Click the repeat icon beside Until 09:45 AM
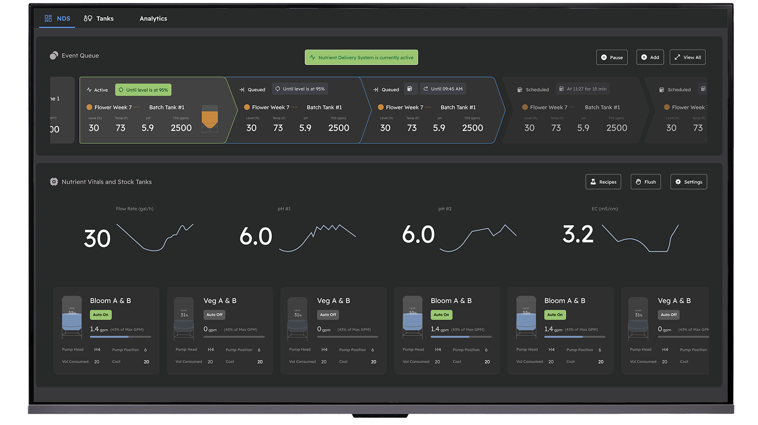Viewport: 758px width, 425px height. (426, 89)
